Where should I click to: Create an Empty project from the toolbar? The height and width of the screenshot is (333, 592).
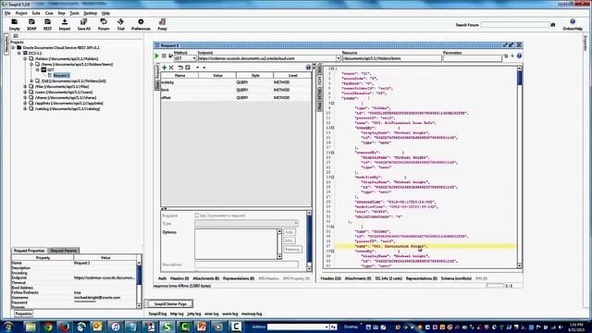point(15,25)
